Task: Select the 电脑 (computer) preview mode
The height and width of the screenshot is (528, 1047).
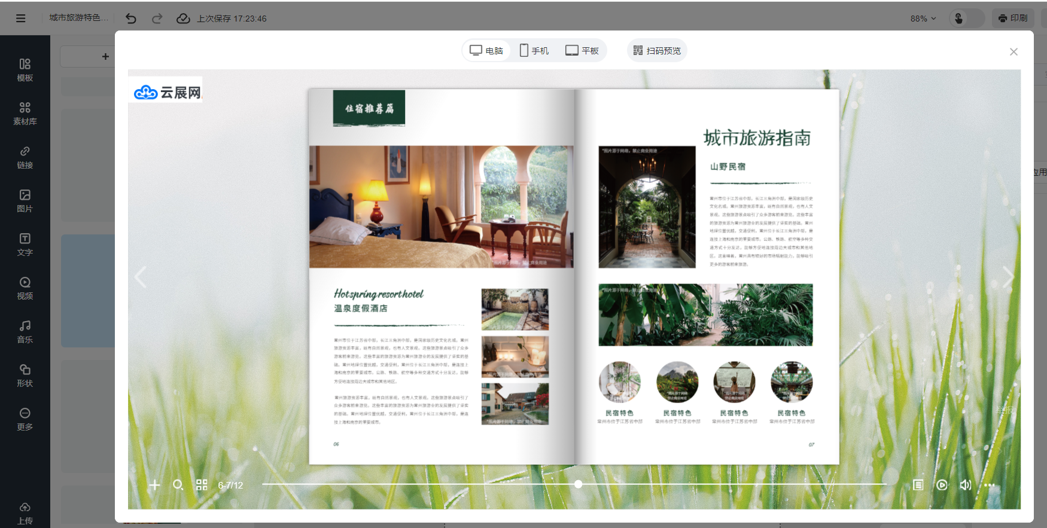Action: click(x=486, y=51)
